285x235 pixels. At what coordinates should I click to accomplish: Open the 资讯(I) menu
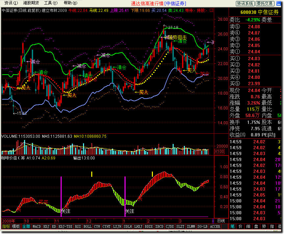(x=11, y=3)
